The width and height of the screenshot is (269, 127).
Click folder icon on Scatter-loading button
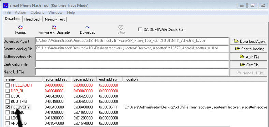pos(238,49)
